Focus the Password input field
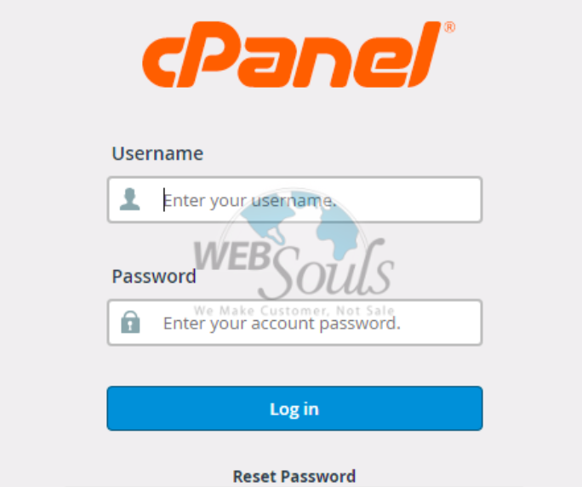 coord(294,323)
